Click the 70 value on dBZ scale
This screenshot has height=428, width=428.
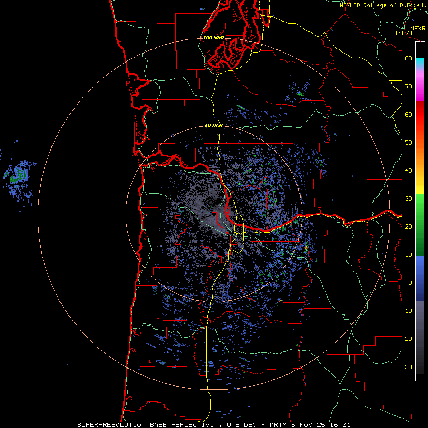(409, 87)
